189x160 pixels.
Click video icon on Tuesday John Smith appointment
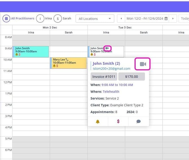click(107, 48)
